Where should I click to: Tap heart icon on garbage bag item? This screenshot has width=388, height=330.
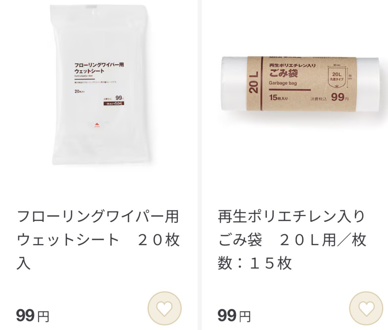click(x=366, y=308)
